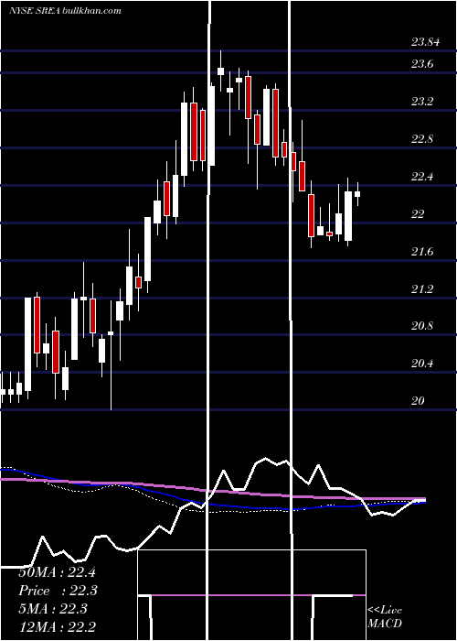Click the 20 price axis label

coord(418,401)
